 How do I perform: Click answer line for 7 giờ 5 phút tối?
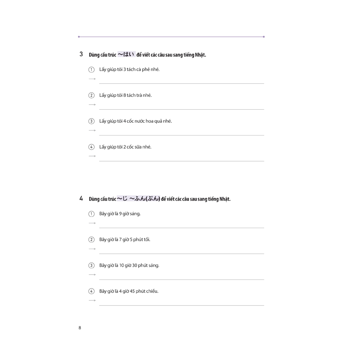coord(181,253)
